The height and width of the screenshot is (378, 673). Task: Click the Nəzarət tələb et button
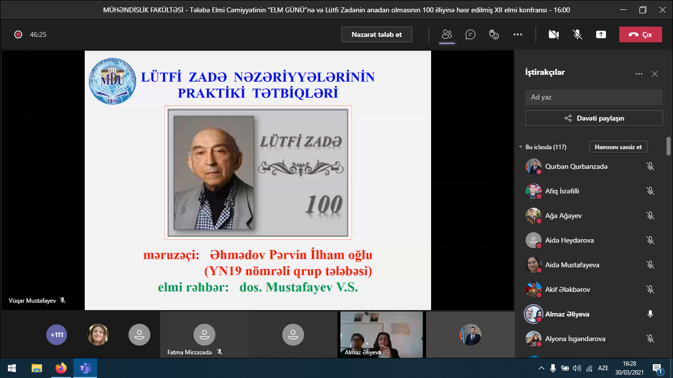coord(376,34)
